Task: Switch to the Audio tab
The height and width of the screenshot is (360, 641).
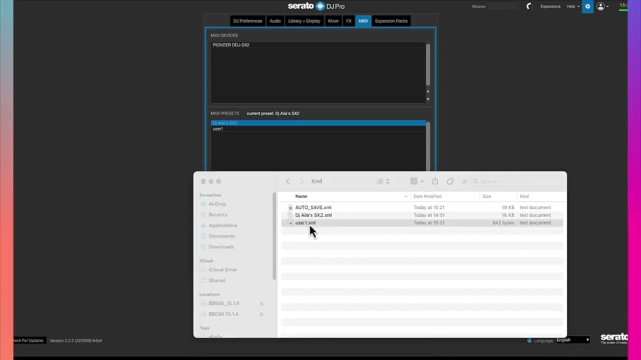Action: point(275,21)
